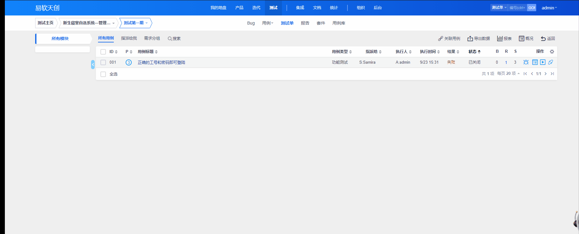Toggle 全选 checkbox at bottom
579x234 pixels.
coord(103,74)
